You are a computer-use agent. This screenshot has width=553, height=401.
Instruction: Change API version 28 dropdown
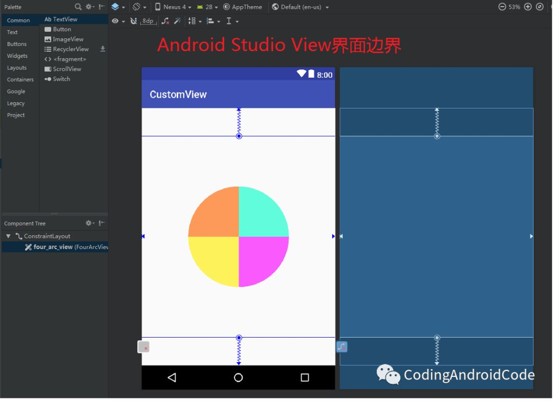pyautogui.click(x=207, y=7)
